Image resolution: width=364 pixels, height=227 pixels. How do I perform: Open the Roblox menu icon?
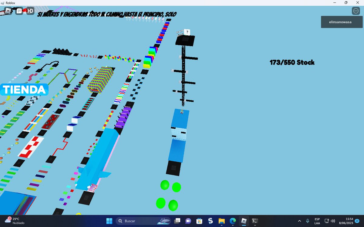(x=8, y=11)
